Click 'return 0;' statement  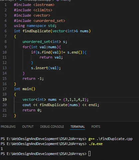[x=32, y=110]
